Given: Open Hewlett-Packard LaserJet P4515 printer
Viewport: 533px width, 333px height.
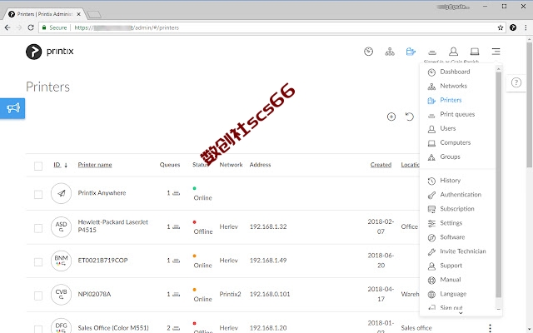Looking at the screenshot, I should [113, 226].
